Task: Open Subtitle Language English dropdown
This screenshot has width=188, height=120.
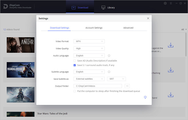Action: point(89,72)
